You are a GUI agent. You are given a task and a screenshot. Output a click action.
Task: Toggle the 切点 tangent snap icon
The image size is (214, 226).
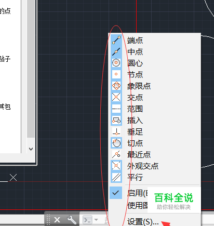pos(116,143)
